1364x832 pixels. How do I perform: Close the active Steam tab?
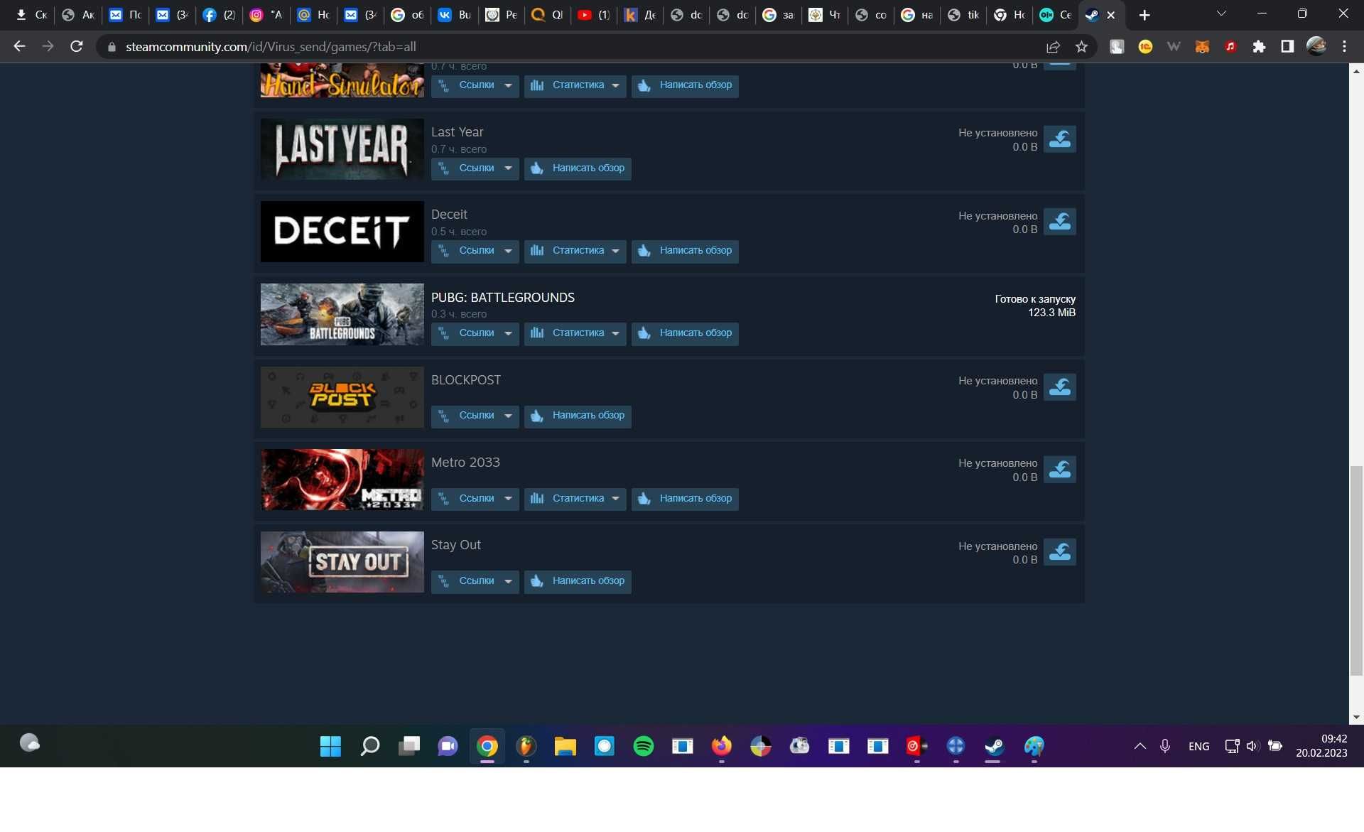pyautogui.click(x=1110, y=15)
